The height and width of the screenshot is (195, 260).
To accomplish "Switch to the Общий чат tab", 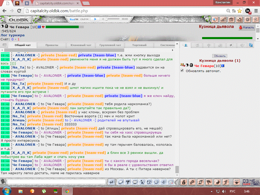I will 23,45.
